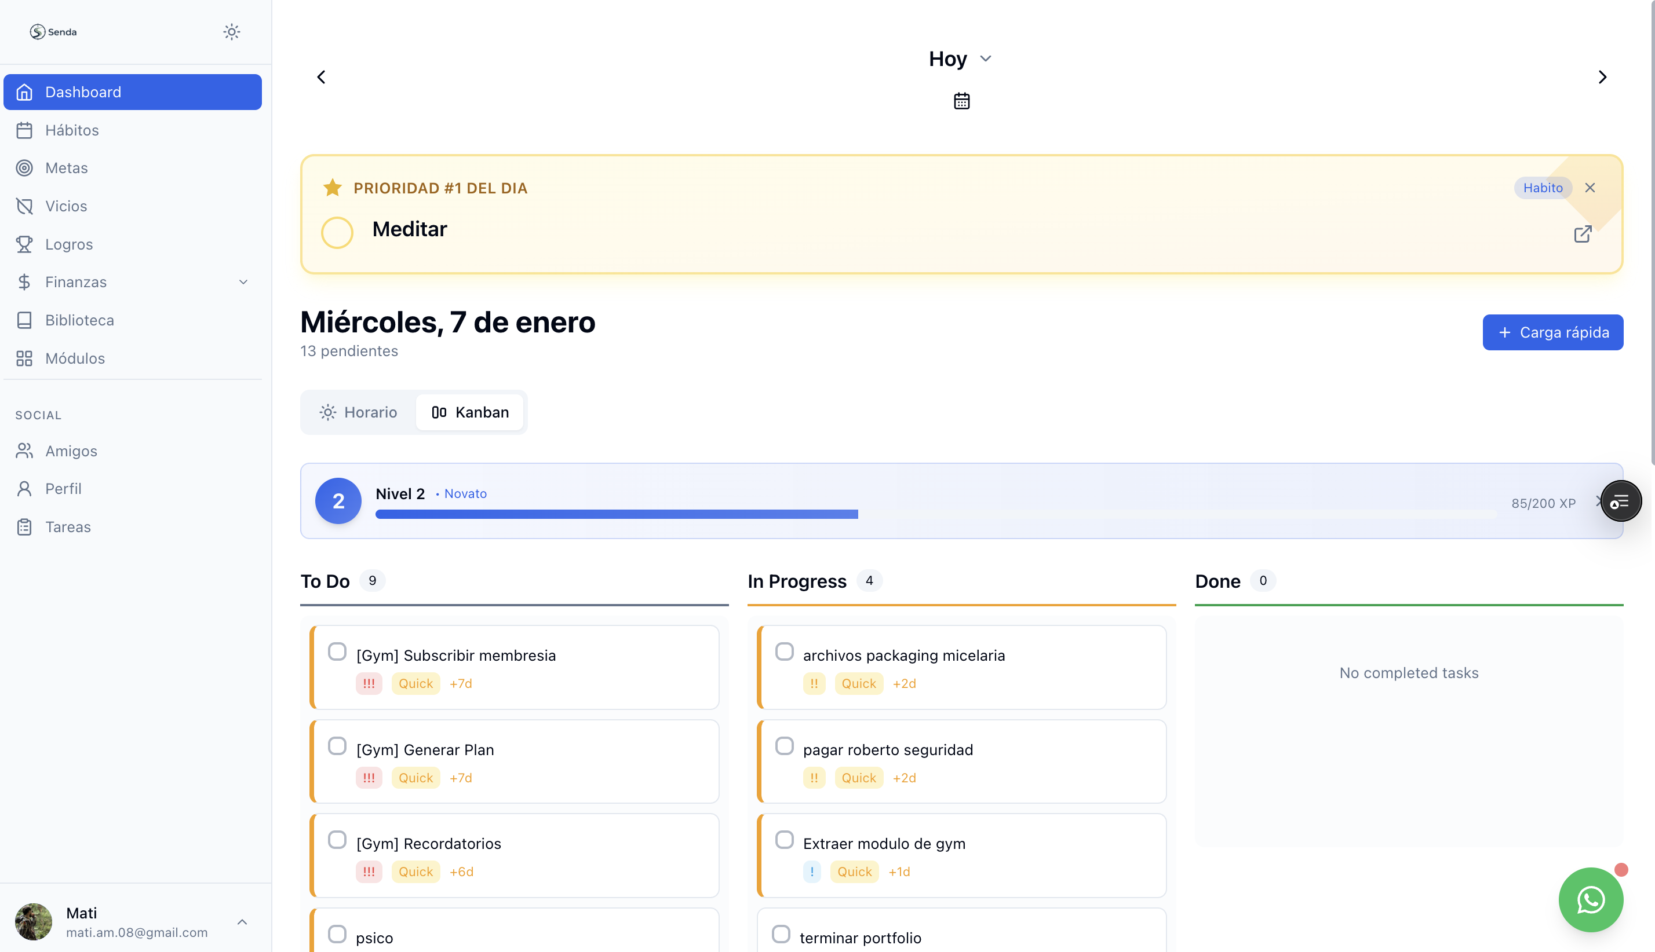Toggle light/dark theme sun icon

232,31
